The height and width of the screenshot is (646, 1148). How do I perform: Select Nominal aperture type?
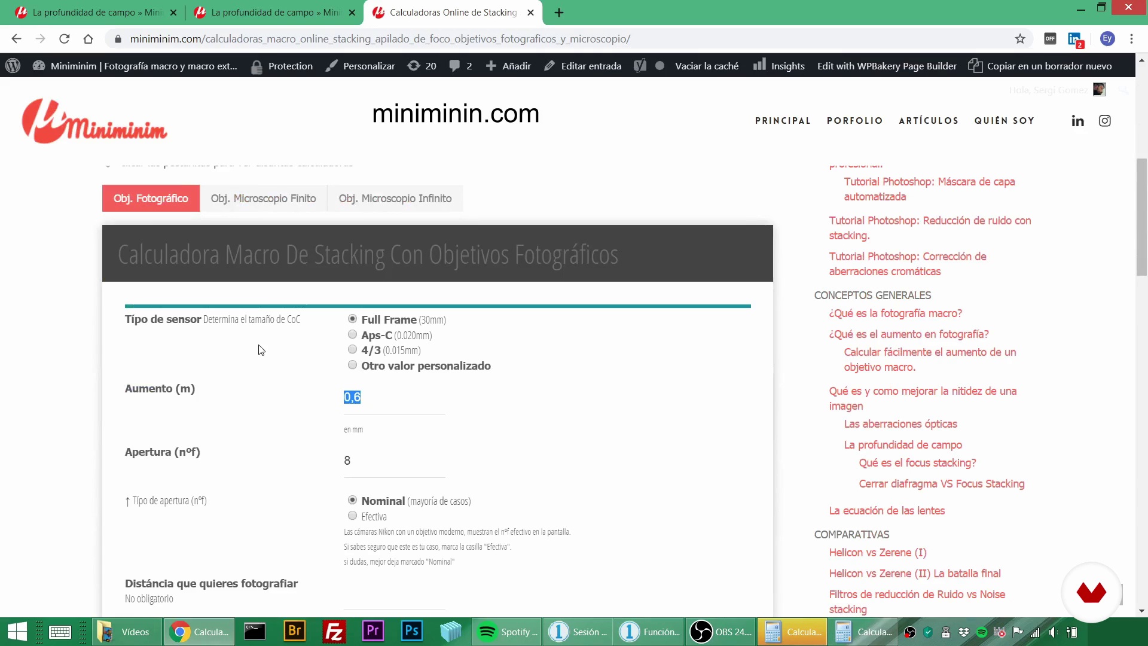352,500
